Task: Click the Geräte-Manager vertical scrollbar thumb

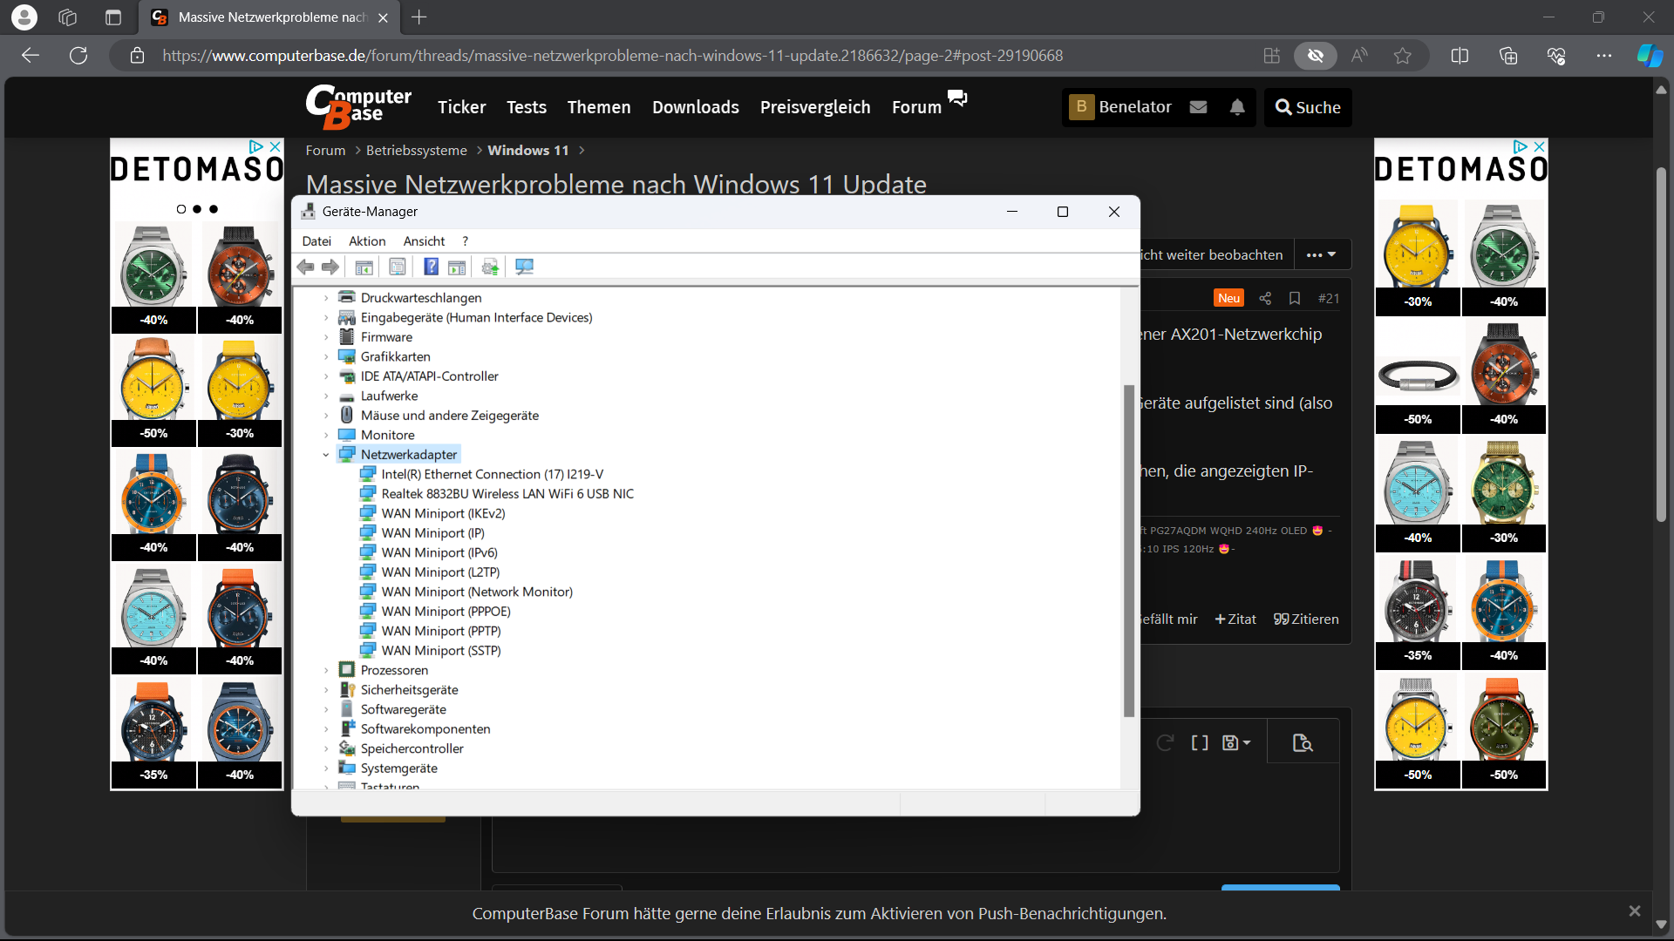Action: (x=1128, y=549)
